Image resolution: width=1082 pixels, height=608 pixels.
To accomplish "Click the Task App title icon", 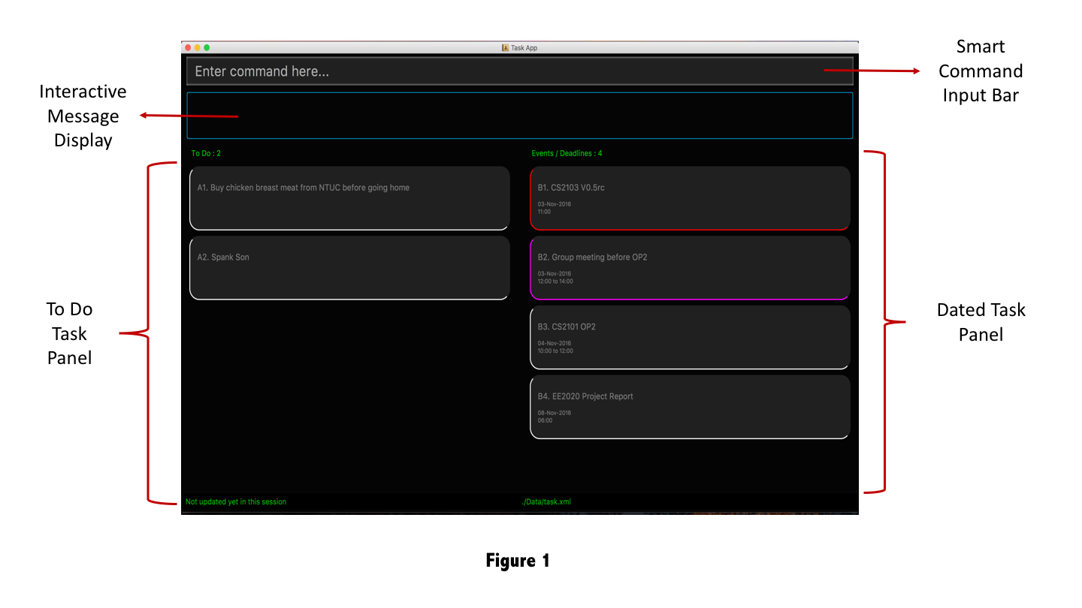I will click(506, 47).
